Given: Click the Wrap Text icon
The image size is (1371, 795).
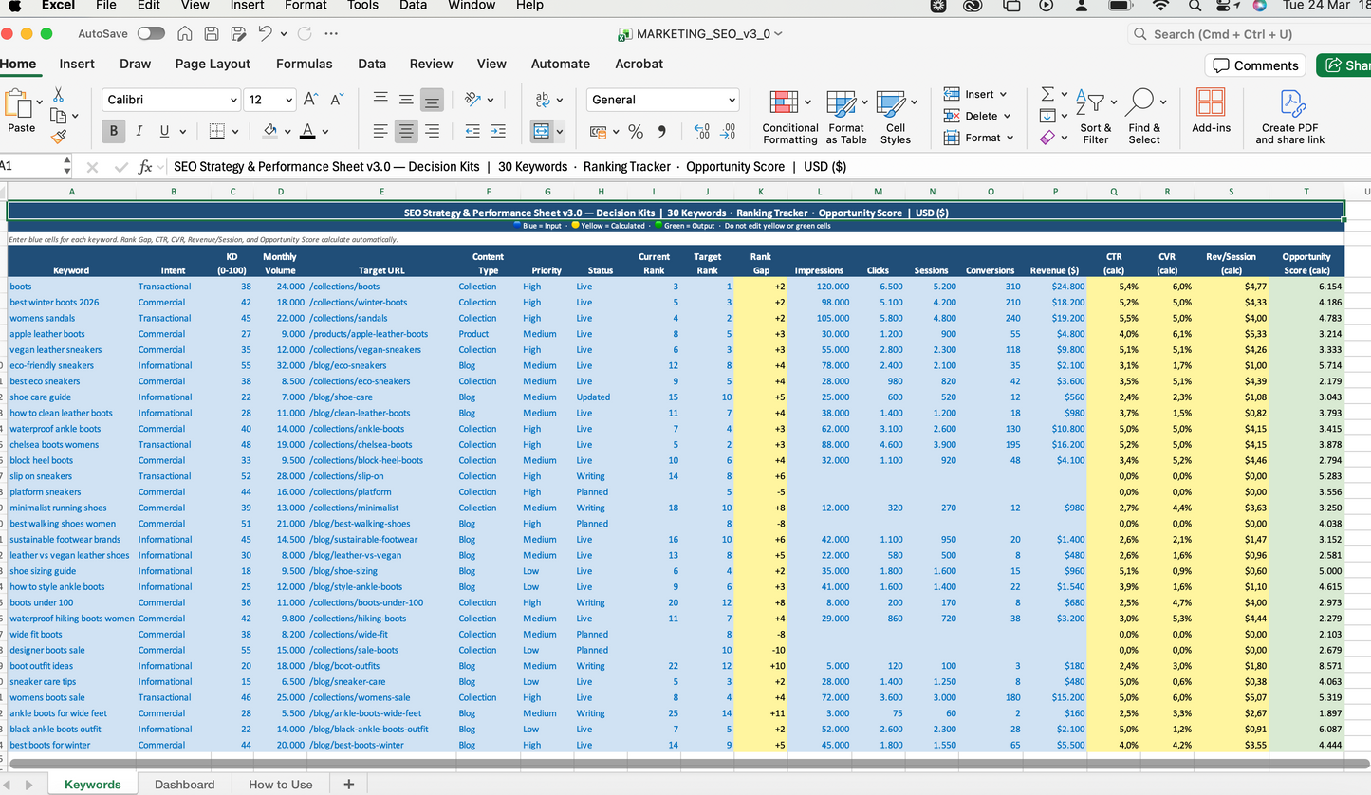Looking at the screenshot, I should tap(544, 99).
